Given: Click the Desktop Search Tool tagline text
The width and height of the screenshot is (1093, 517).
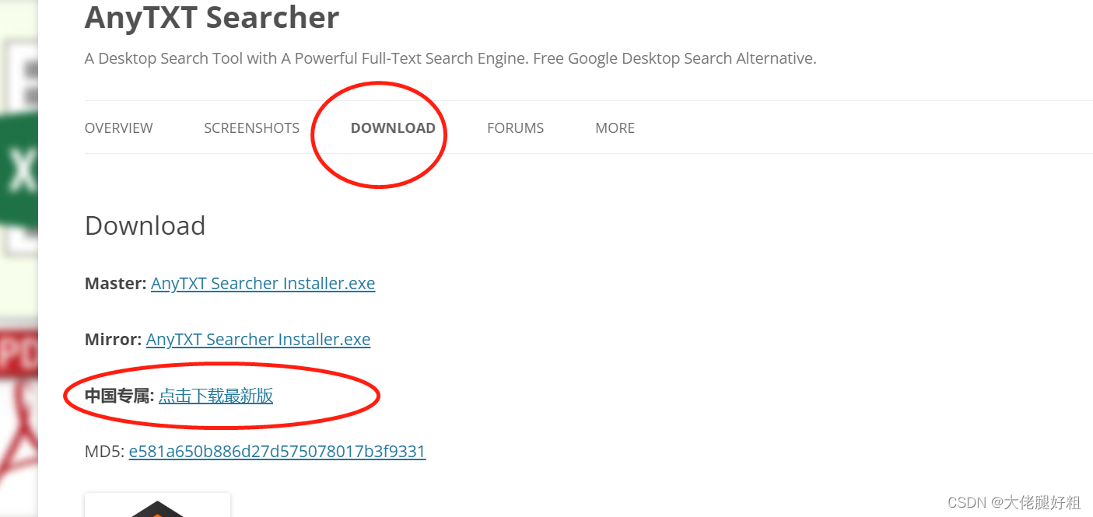Looking at the screenshot, I should [450, 58].
